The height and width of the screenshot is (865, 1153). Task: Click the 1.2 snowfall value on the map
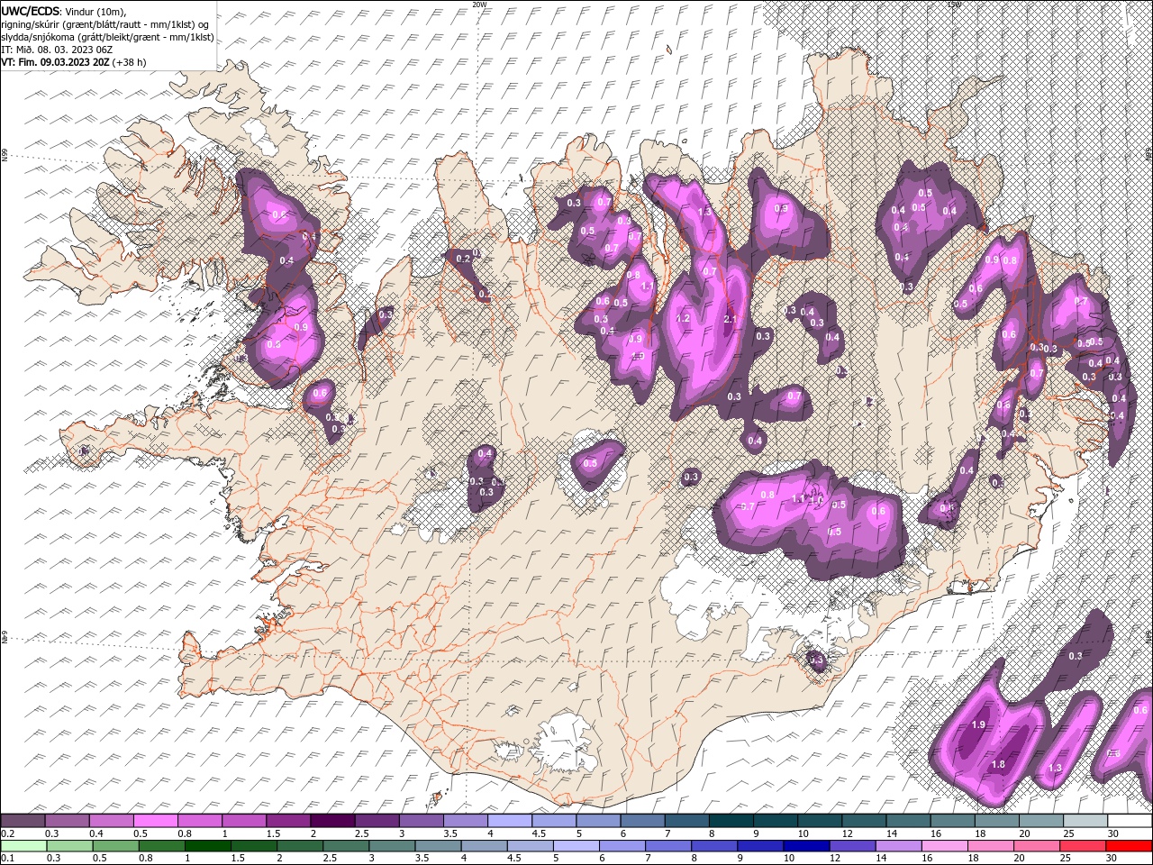[682, 318]
